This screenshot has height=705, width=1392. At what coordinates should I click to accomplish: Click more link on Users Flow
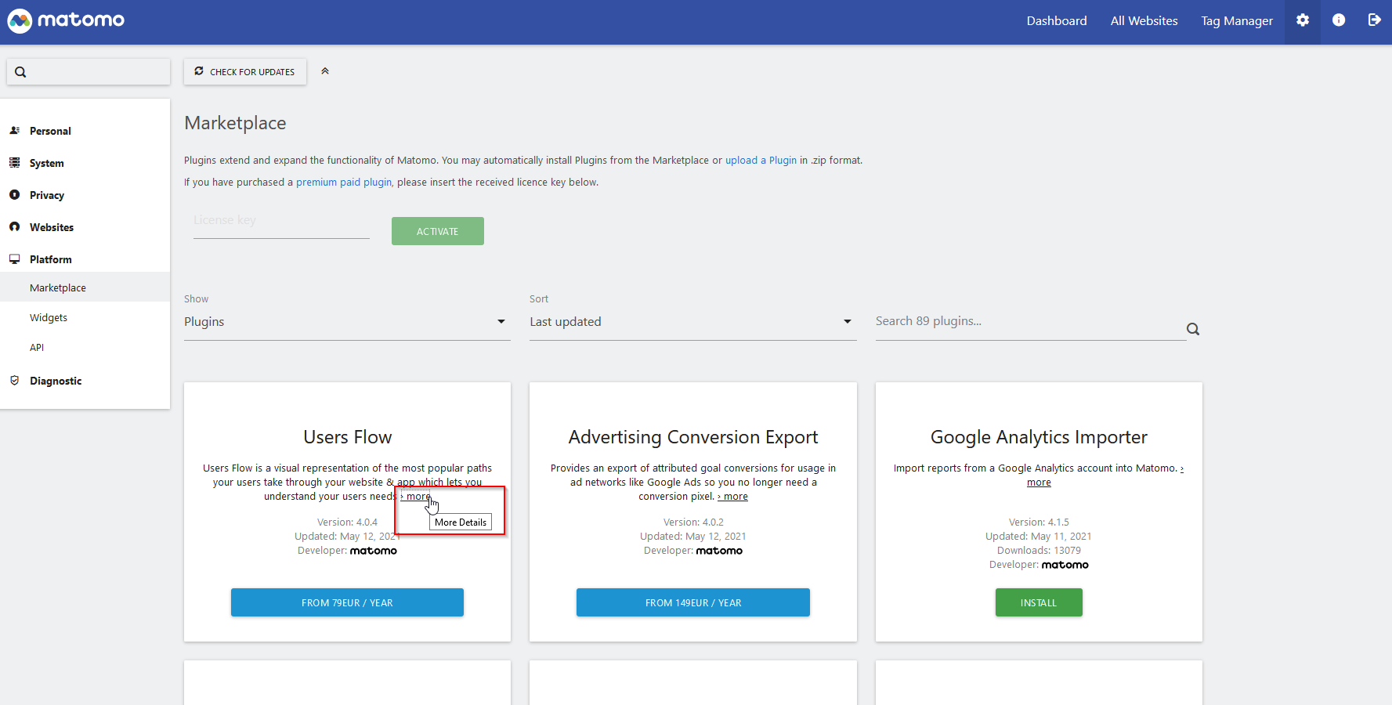coord(416,497)
